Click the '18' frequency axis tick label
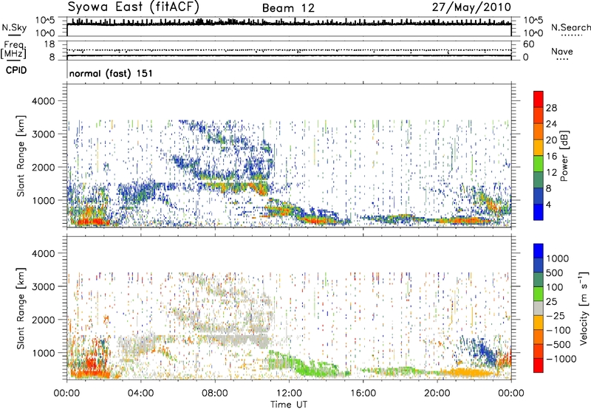 point(49,44)
